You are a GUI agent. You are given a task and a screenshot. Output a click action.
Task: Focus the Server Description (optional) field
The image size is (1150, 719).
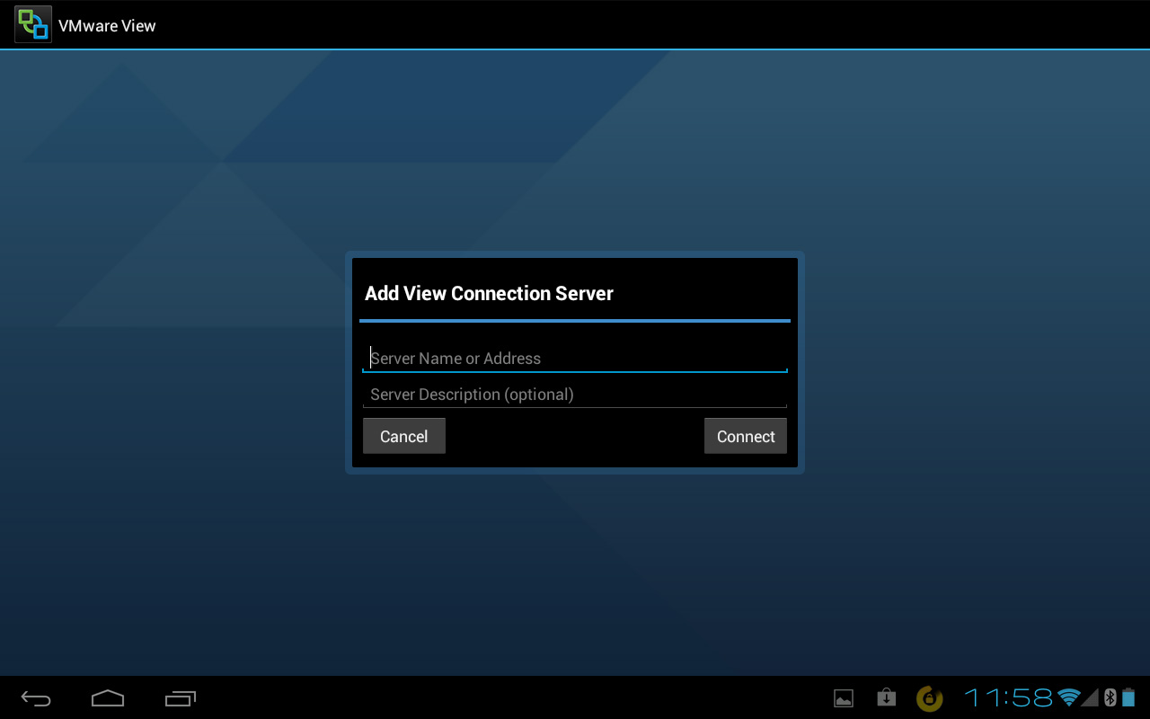click(x=575, y=394)
